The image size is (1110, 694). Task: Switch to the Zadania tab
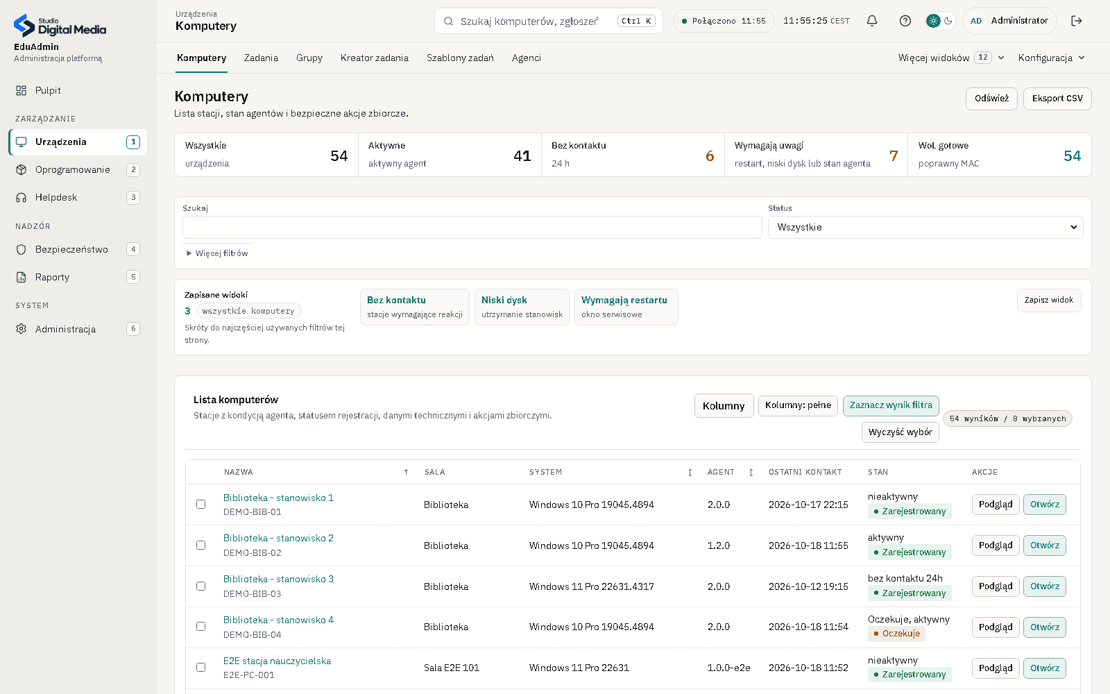coord(261,58)
